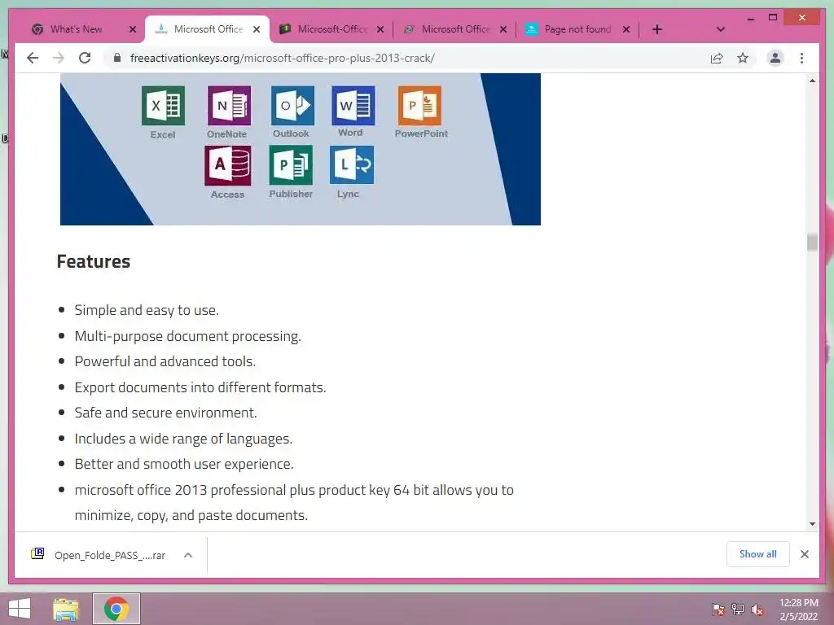Image resolution: width=834 pixels, height=625 pixels.
Task: Click 'Multi-purpose document processing.' text
Action: click(x=188, y=336)
